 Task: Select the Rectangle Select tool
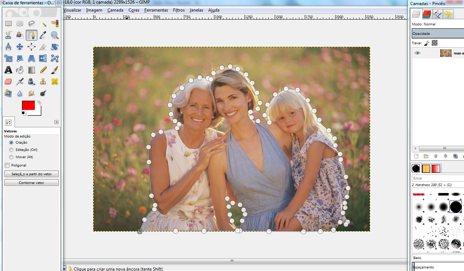tap(8, 23)
